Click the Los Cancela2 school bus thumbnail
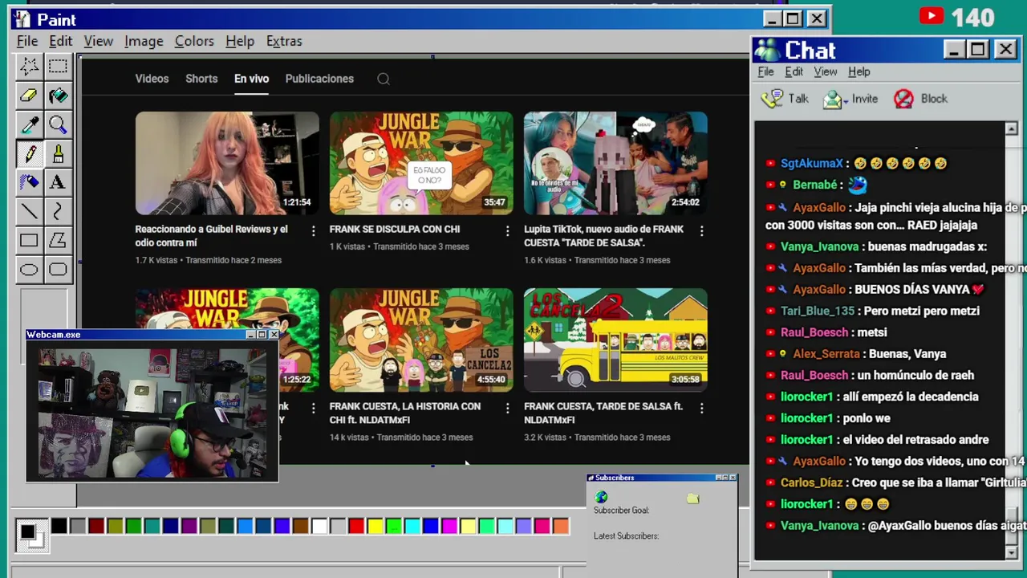1027x578 pixels. [615, 340]
